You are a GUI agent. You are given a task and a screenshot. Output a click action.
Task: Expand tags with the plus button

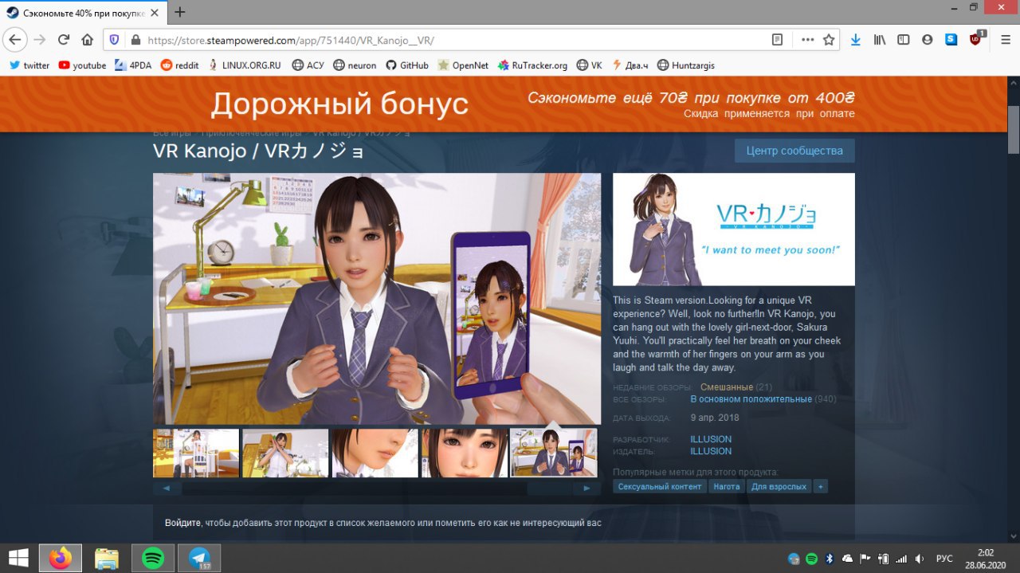coord(820,486)
